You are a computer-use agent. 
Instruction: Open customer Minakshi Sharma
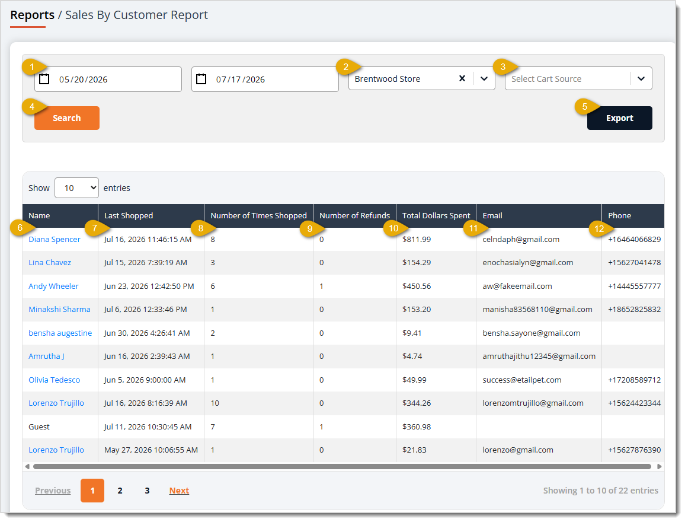pos(59,309)
